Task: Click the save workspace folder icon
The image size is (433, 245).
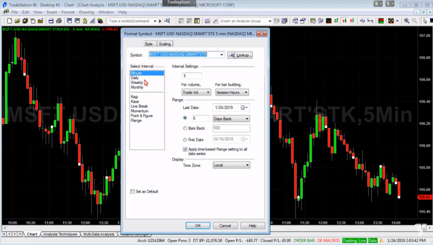Action: click(40, 21)
